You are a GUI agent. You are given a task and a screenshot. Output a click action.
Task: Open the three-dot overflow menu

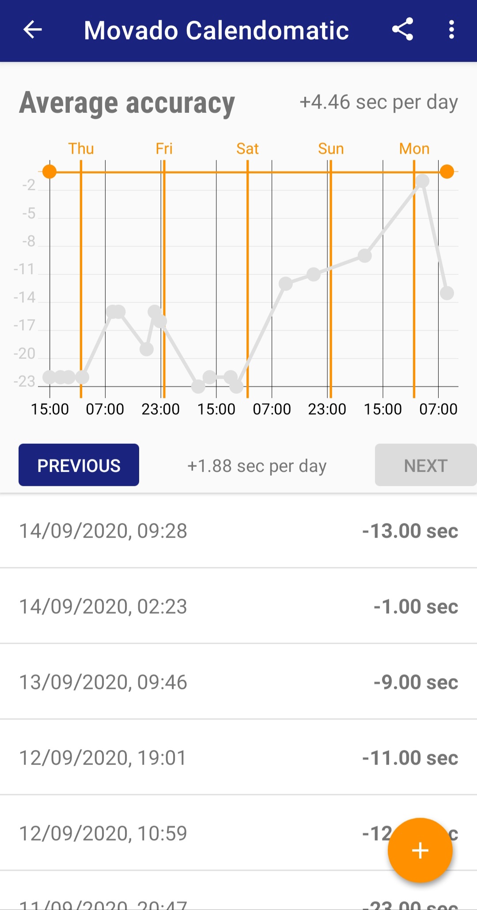point(451,30)
